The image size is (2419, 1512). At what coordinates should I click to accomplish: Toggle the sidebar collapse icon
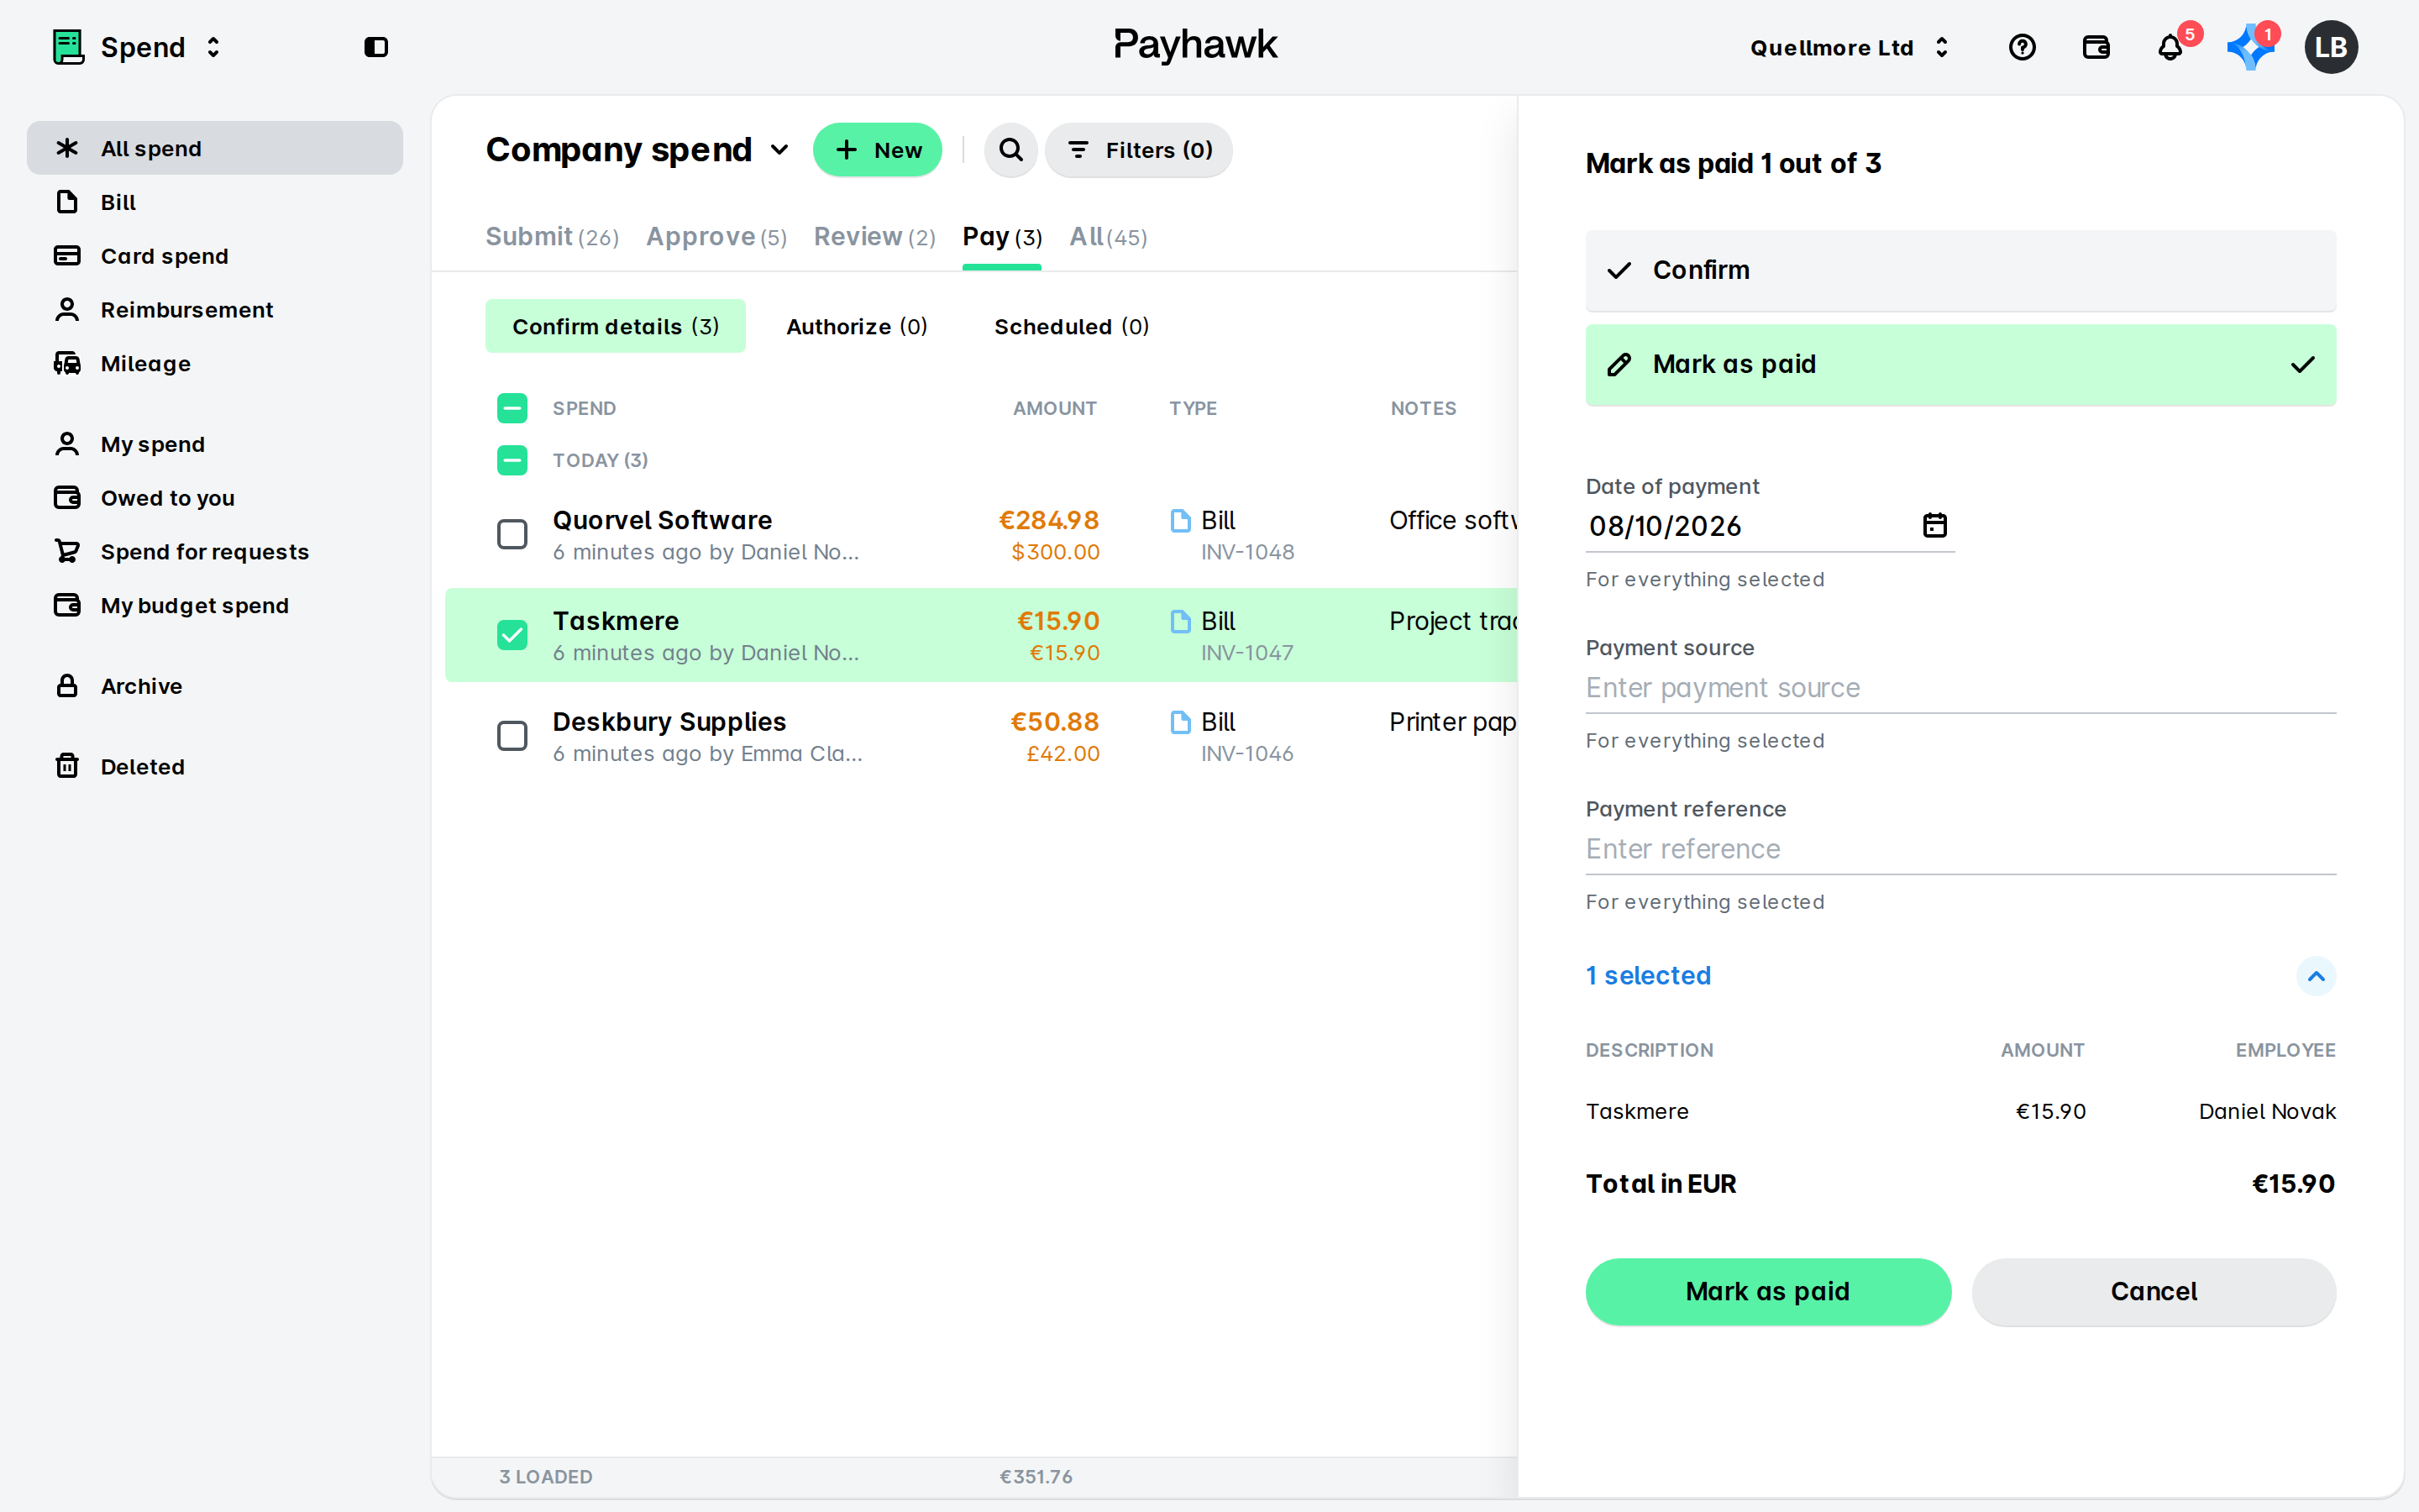[x=375, y=47]
